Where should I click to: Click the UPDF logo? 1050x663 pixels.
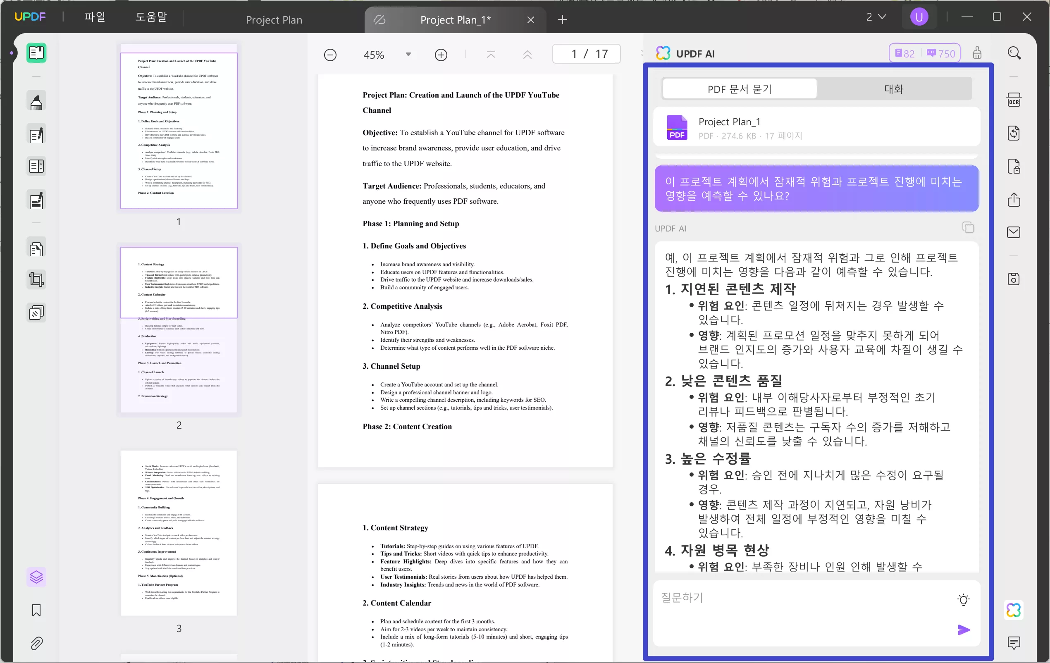(30, 17)
